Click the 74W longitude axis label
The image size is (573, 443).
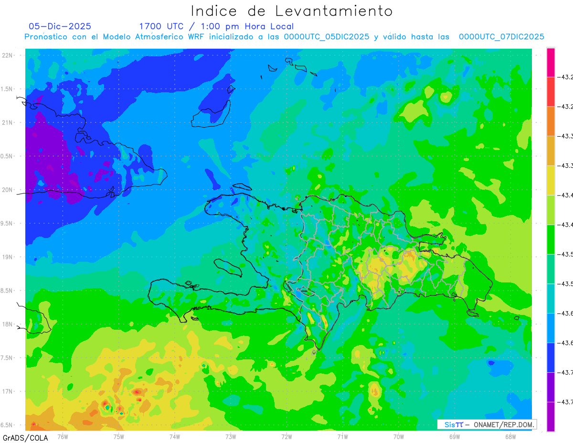click(175, 436)
